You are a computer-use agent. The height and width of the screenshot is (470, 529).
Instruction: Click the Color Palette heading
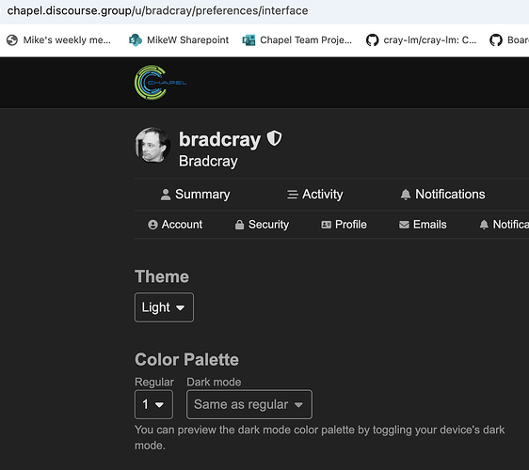pos(186,359)
